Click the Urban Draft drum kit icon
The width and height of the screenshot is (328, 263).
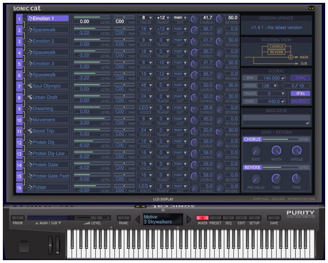30,97
